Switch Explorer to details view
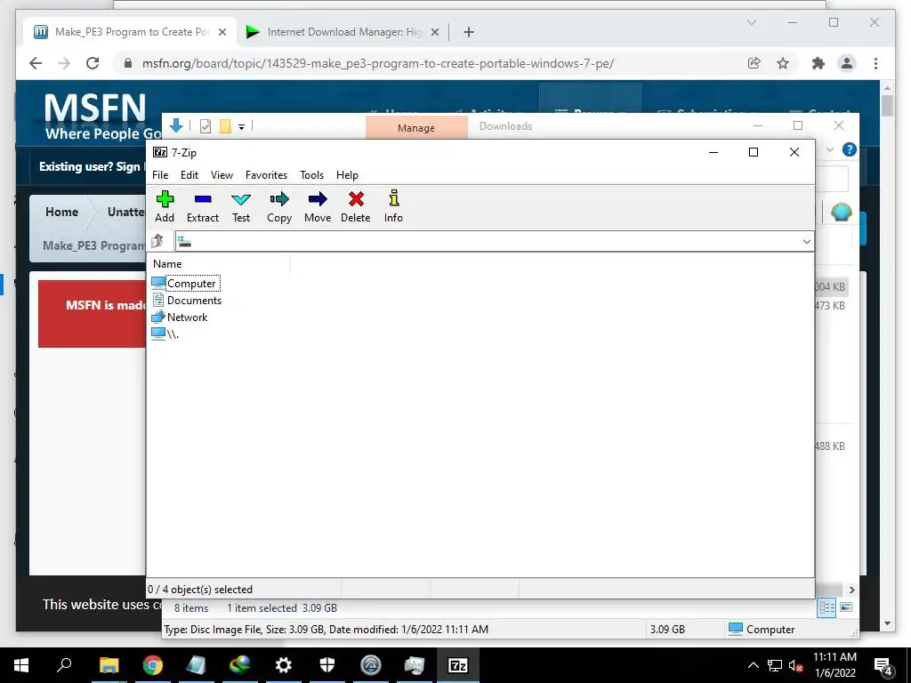The height and width of the screenshot is (683, 911). click(826, 607)
